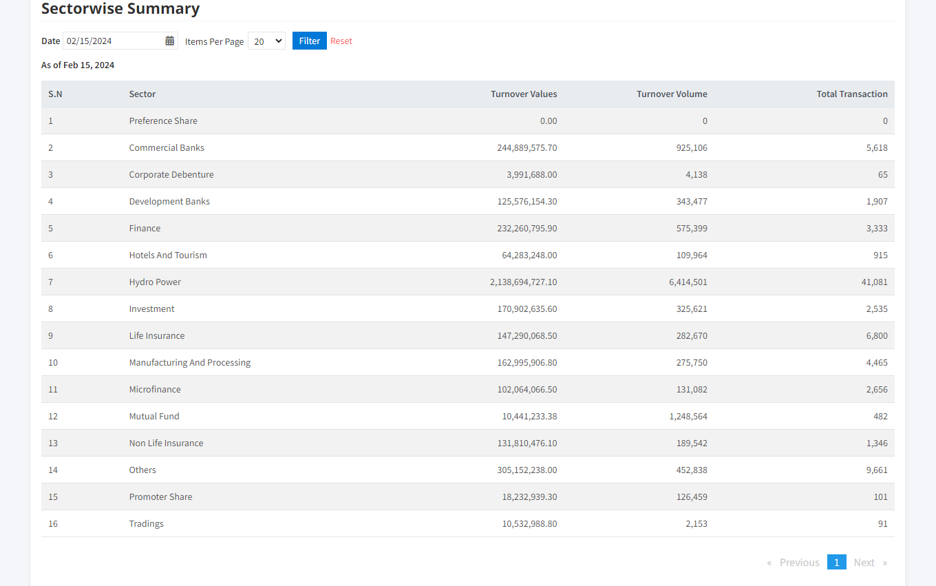Click the Turnover Values column header
Screen dimensions: 936x586
click(524, 94)
